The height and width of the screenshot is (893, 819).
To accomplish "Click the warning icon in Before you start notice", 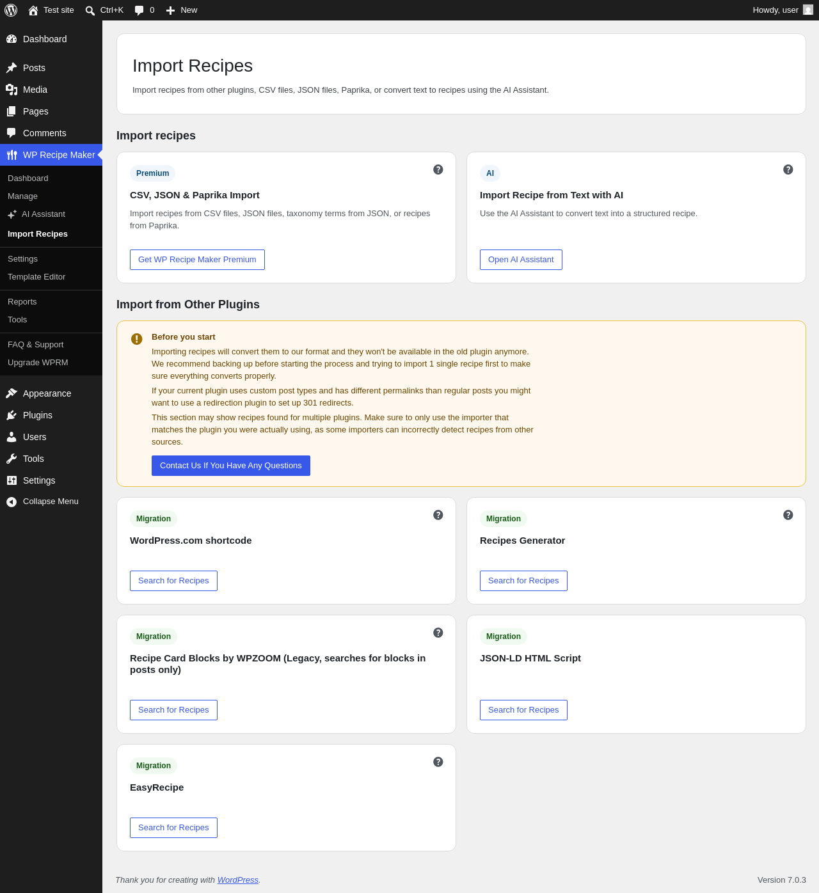I will click(136, 339).
